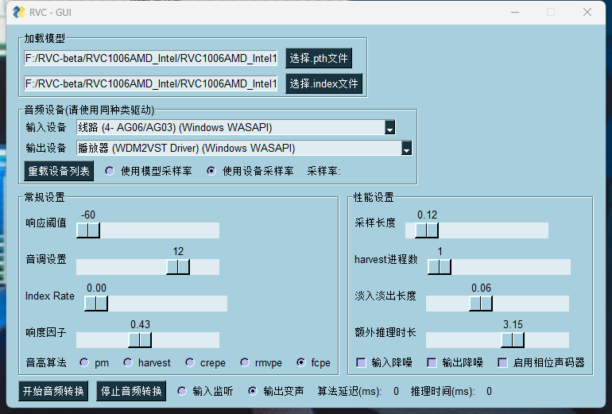The image size is (612, 414).
Task: Click the 选择.index文件 button
Action: [x=323, y=83]
